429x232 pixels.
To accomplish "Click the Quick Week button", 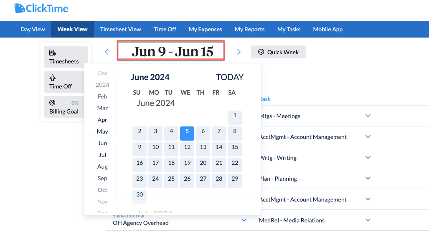I will click(278, 52).
